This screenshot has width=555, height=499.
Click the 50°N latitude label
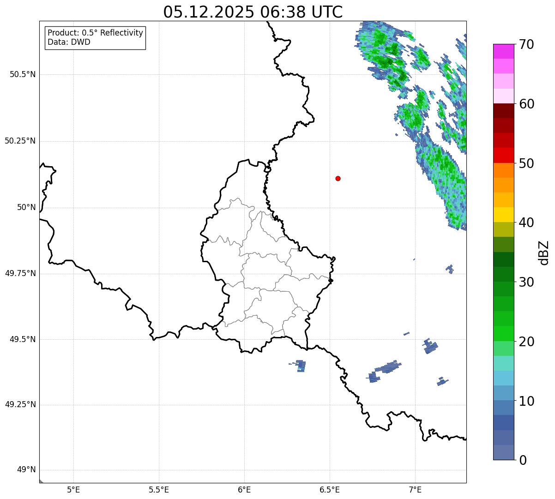point(26,207)
